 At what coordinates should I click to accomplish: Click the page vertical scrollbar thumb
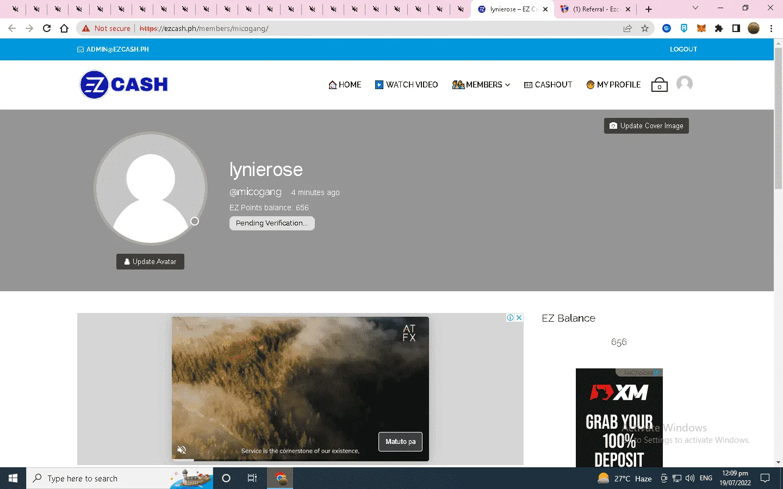778,118
